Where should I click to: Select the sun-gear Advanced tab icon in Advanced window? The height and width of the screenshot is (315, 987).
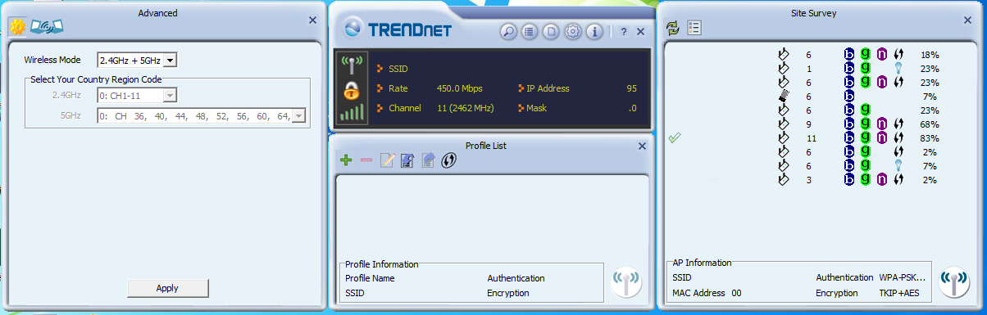pos(18,27)
